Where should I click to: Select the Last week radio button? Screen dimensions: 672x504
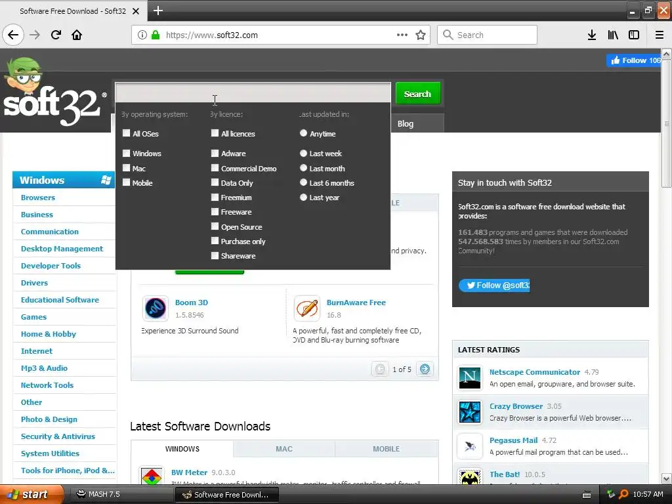click(303, 153)
